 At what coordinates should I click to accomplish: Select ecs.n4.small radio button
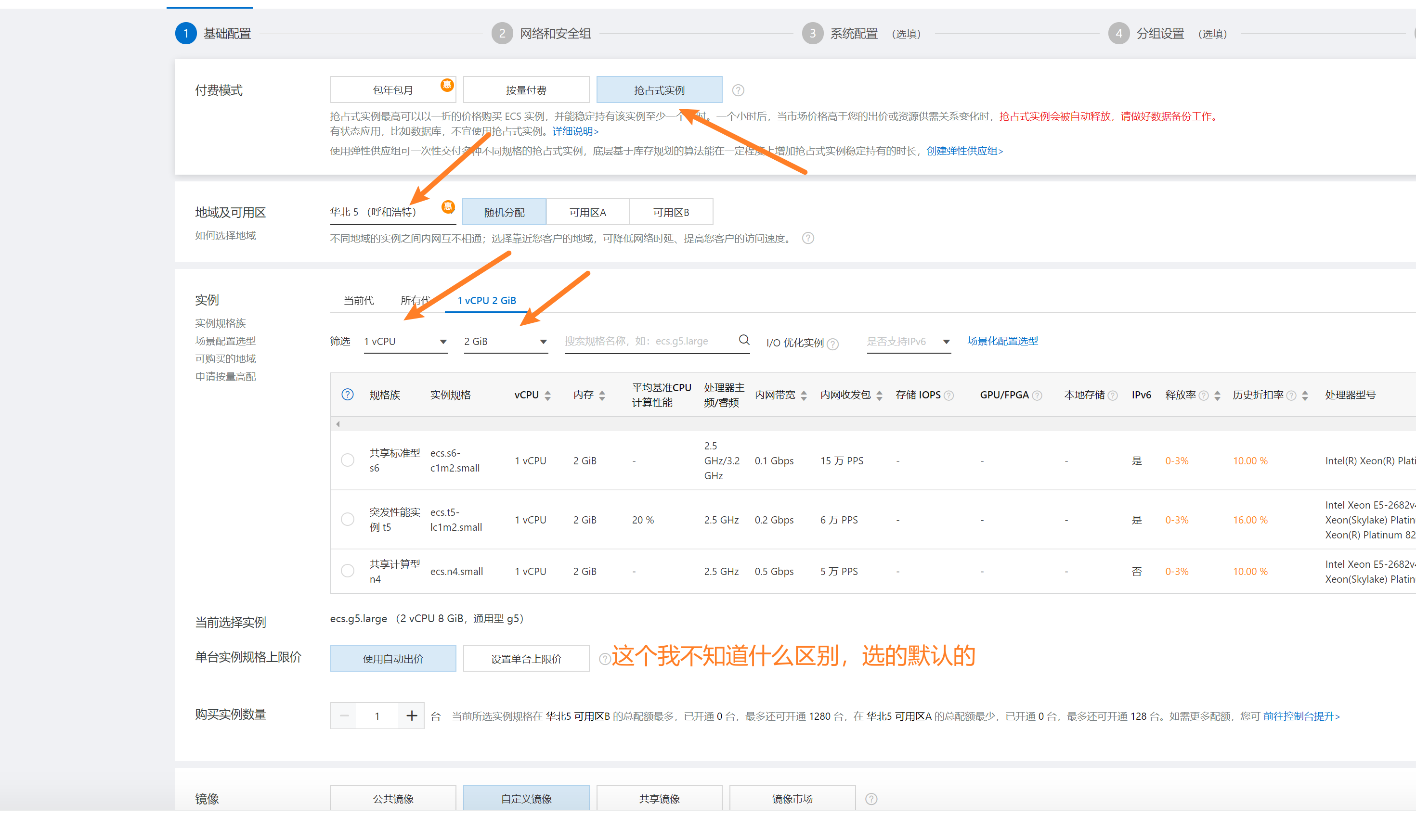coord(348,571)
